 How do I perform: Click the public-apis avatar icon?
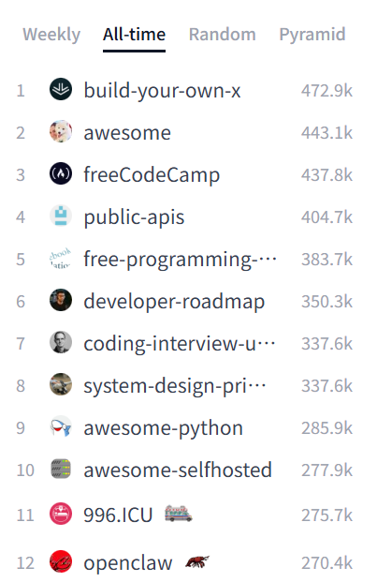[x=61, y=216]
